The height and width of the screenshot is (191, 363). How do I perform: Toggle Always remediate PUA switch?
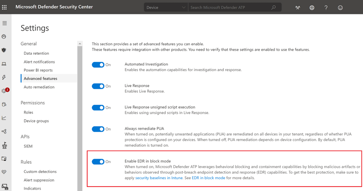[98, 129]
